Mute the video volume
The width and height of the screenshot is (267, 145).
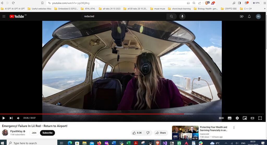pos(18,118)
